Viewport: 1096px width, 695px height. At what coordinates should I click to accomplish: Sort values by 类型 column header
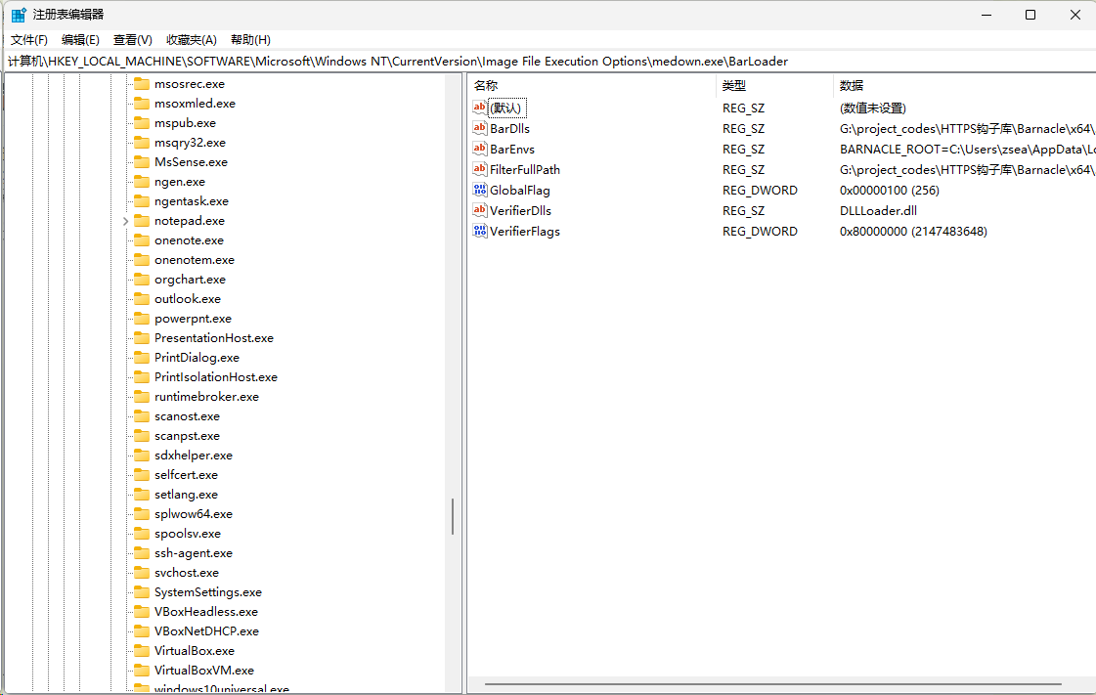[775, 86]
